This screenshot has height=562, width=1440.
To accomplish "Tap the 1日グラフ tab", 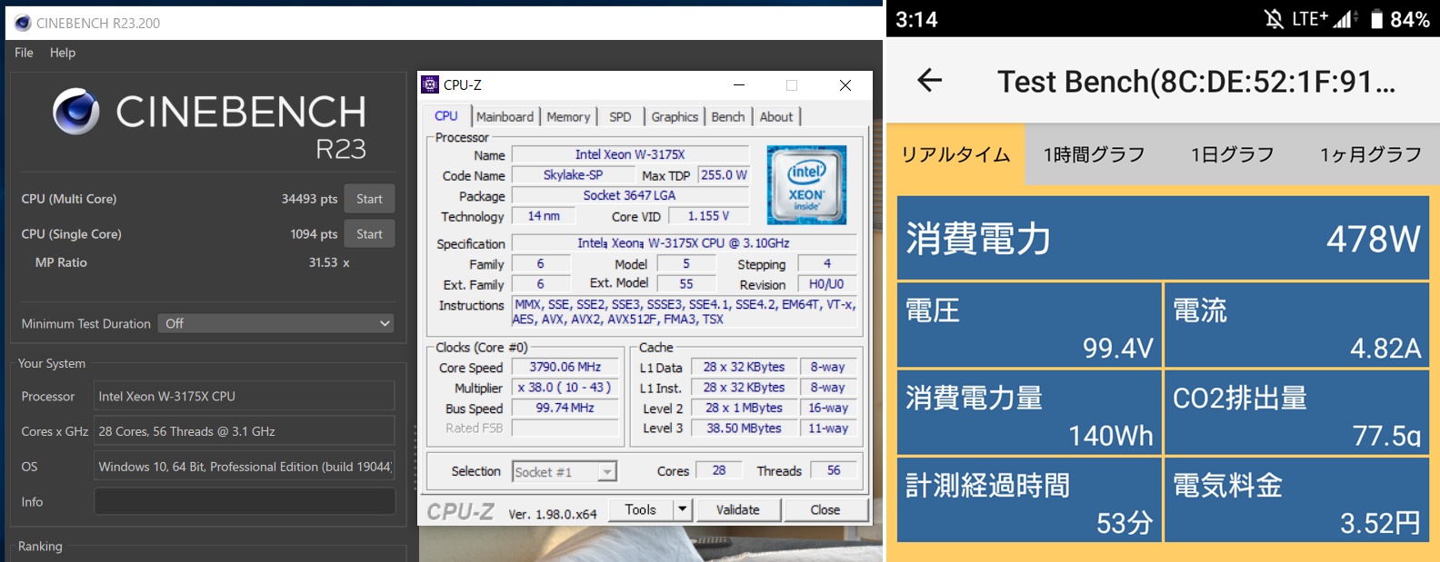I will point(1233,154).
